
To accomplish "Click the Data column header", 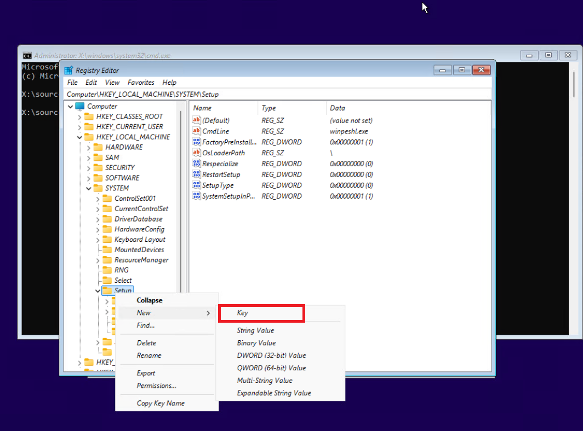I will click(x=338, y=108).
